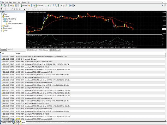Screen dimensions: 167x125
Task: Open the Indicators list dropdown arrow in toolbar
Action: pos(68,5)
